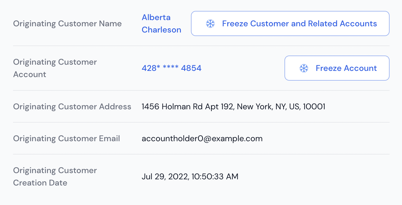Click the 10:50:33 AM time text

pyautogui.click(x=215, y=177)
